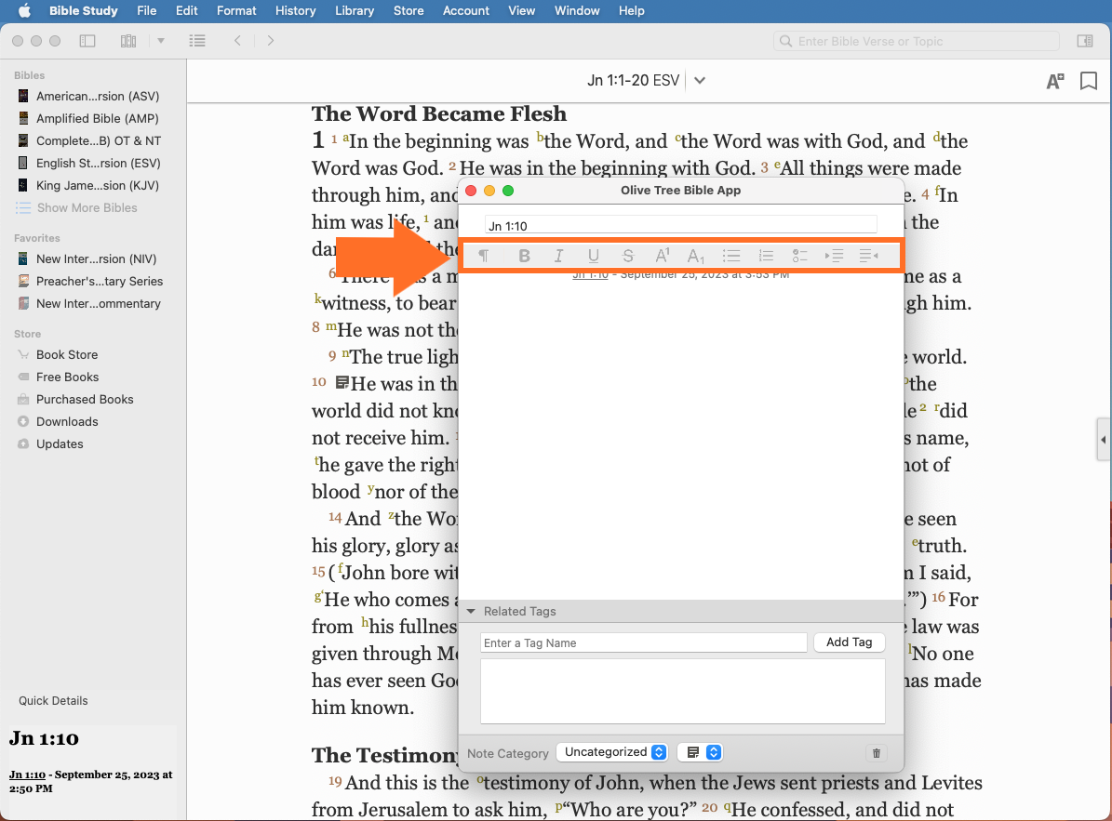
Task: Apply strikethrough to note text
Action: tap(628, 256)
